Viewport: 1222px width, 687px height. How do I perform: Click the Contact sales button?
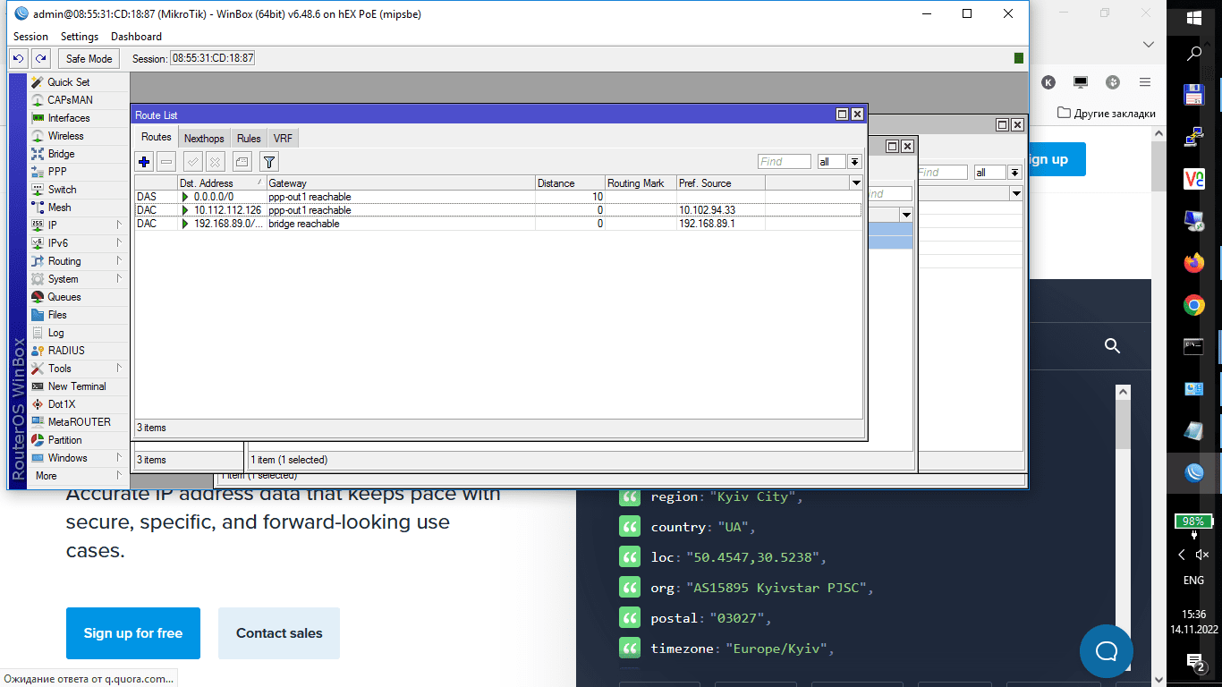[x=279, y=633]
